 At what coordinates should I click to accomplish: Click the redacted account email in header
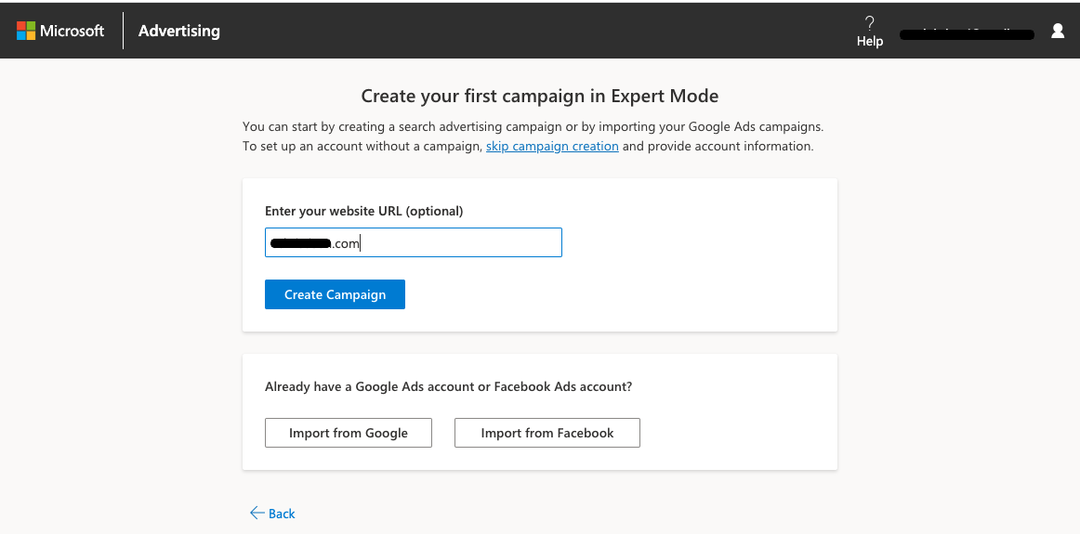pos(967,33)
